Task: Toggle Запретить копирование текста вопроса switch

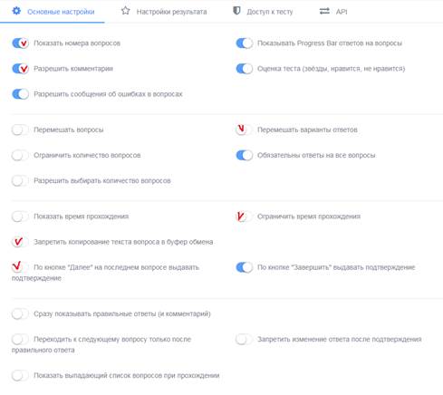Action: click(20, 242)
